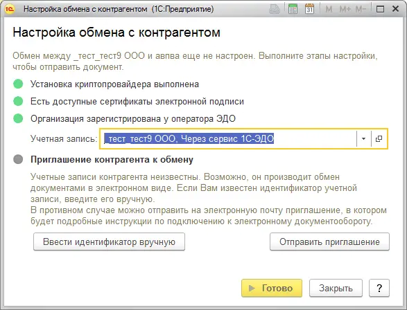Click the M- memory subtract button
Viewport: 407px width, 310px height.
coord(361,9)
